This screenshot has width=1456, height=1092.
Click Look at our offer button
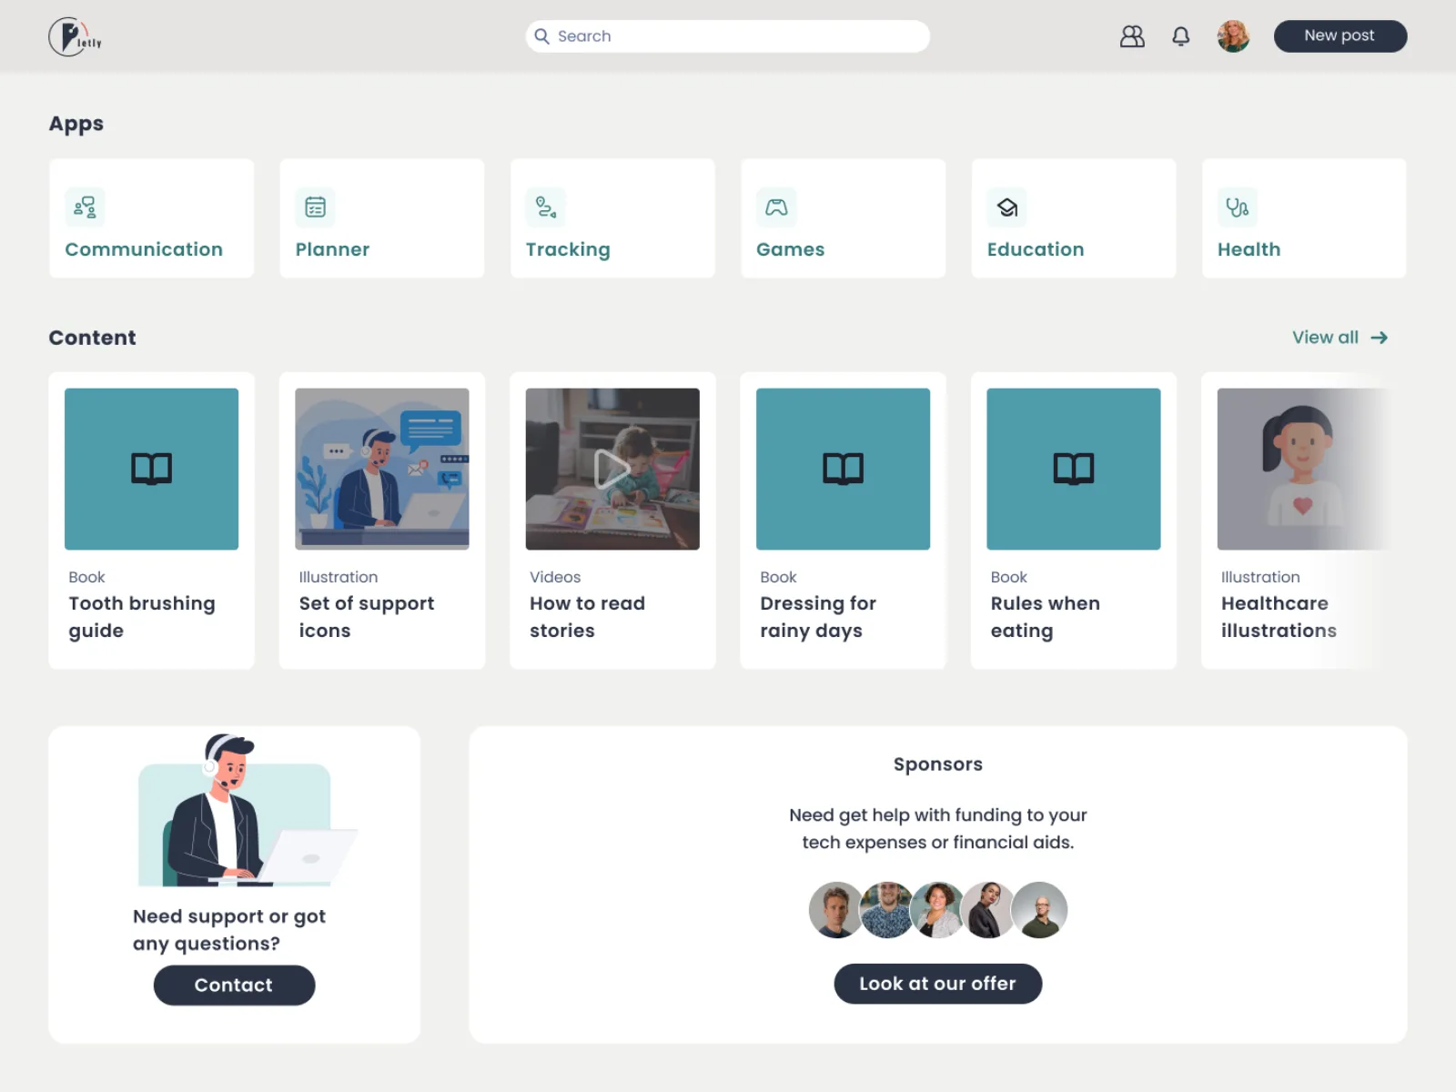[x=938, y=984]
